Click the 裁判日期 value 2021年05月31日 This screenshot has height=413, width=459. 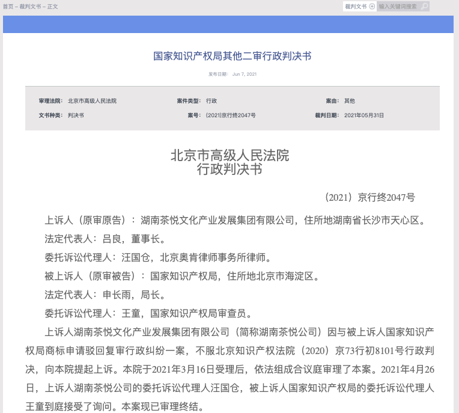point(364,115)
